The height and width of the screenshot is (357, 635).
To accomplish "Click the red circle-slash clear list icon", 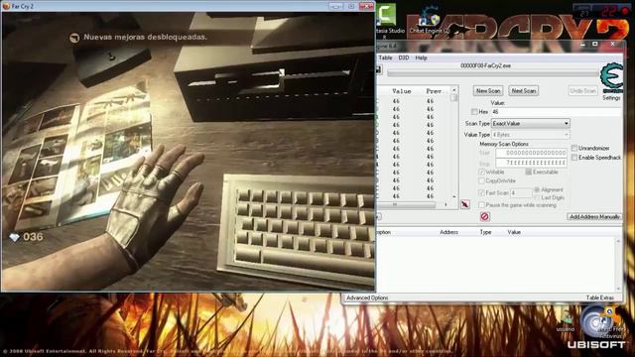I will click(x=484, y=216).
